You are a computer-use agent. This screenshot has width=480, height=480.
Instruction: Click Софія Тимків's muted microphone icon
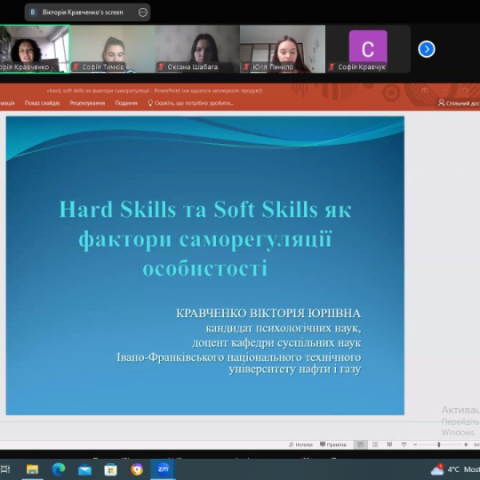(x=76, y=67)
